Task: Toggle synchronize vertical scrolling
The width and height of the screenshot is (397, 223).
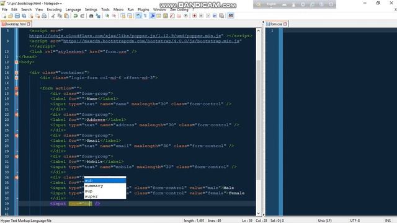Action: [123, 15]
